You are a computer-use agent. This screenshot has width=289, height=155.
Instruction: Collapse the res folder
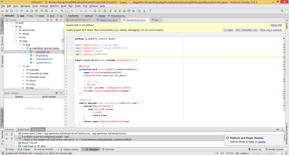tap(20, 66)
